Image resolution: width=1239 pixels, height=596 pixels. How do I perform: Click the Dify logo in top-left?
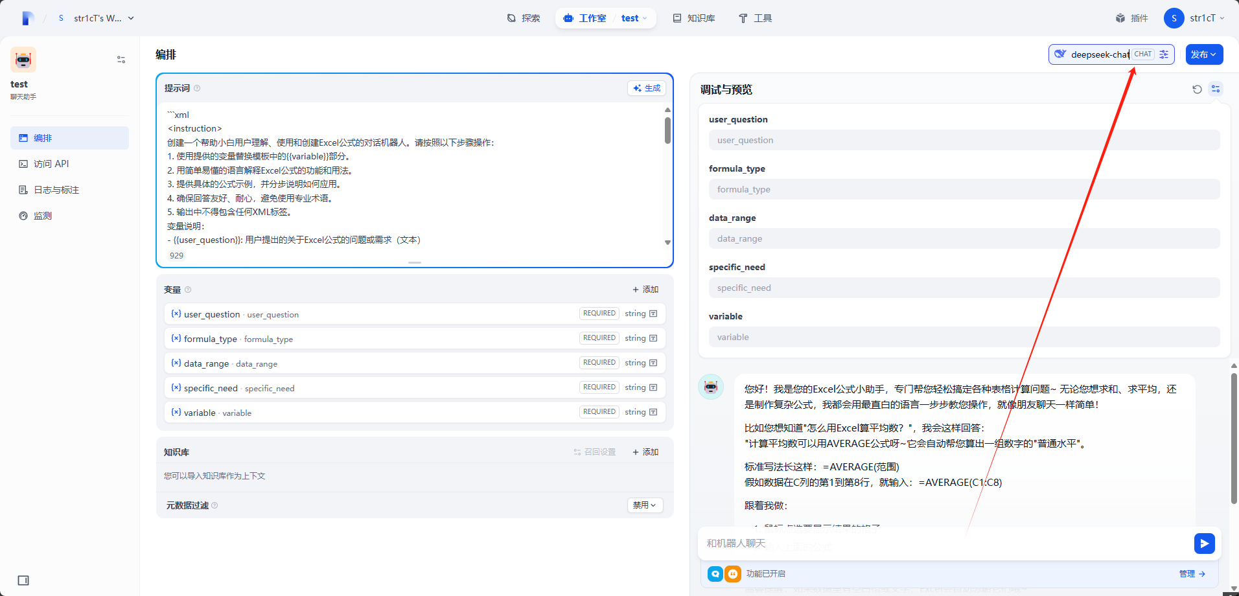[x=27, y=18]
